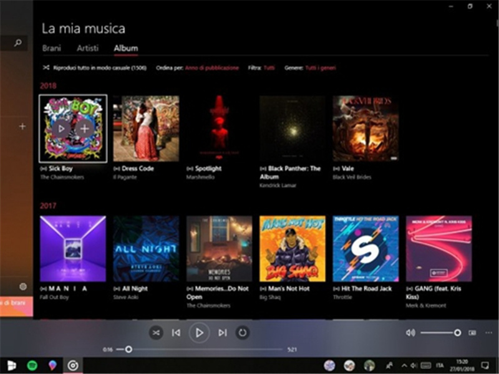Screen dimensions: 499x374
Task: Toggle repeat in the playback bar
Action: click(x=243, y=333)
